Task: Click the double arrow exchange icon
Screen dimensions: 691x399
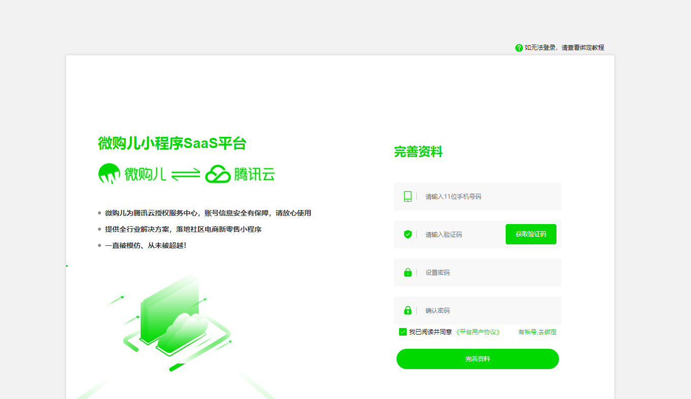Action: click(x=186, y=174)
